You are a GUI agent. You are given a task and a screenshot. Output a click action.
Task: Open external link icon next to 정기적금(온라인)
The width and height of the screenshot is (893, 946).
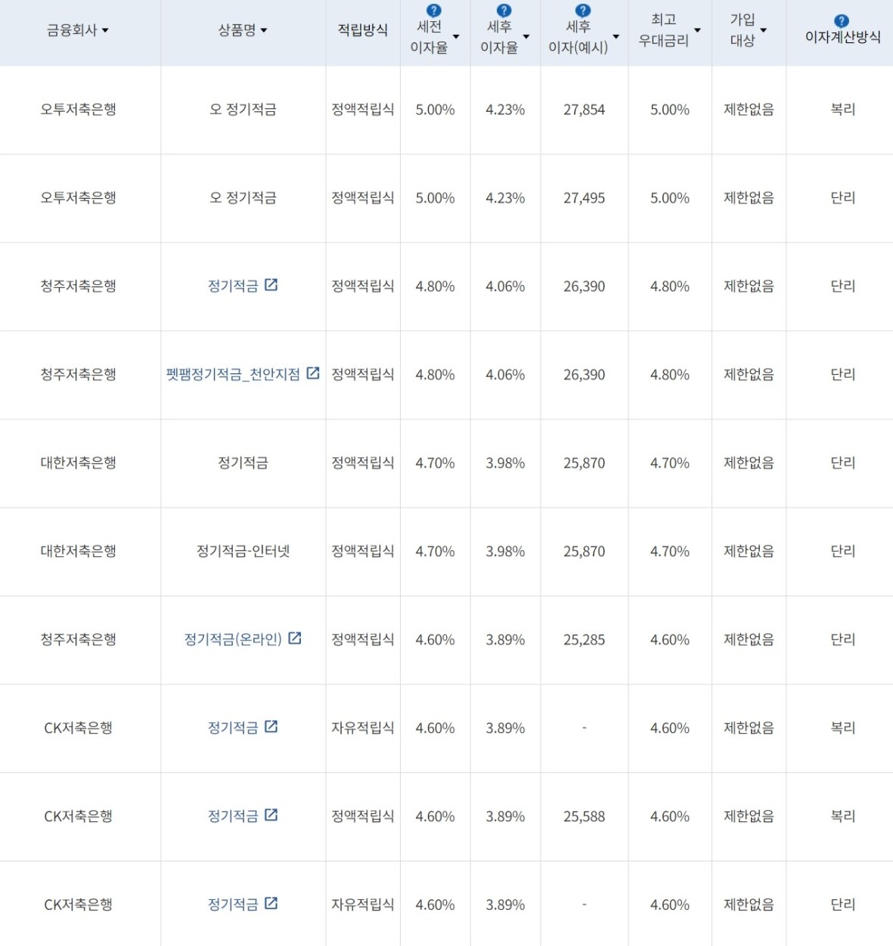pos(295,638)
